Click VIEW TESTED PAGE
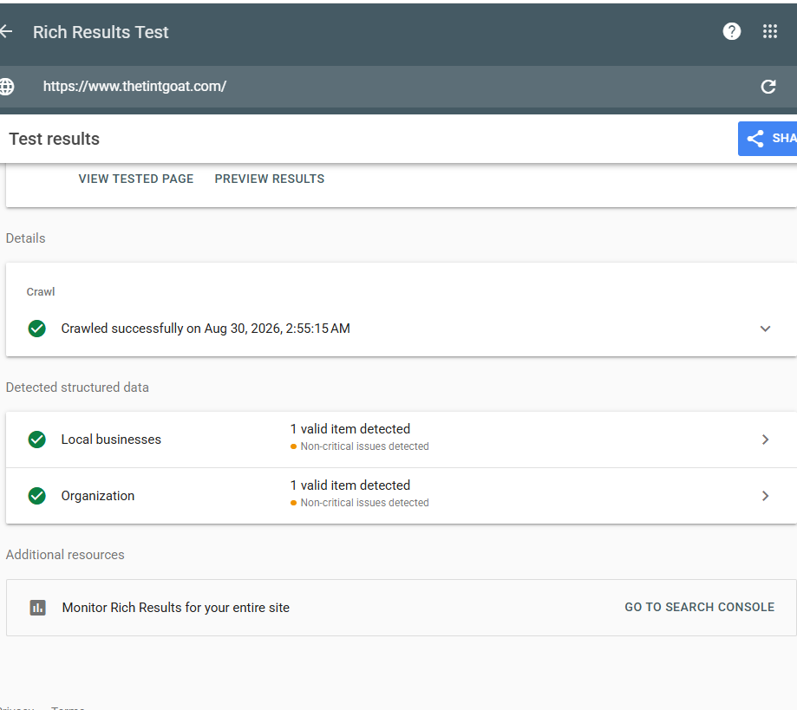This screenshot has height=710, width=797. click(x=135, y=179)
